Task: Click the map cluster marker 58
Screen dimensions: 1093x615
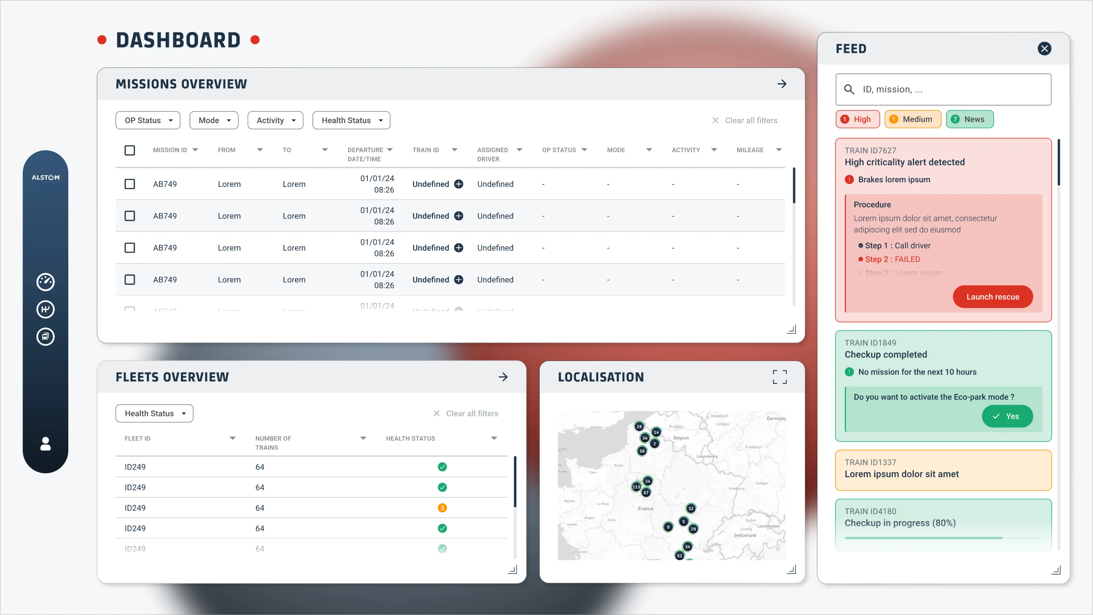Action: pyautogui.click(x=642, y=451)
